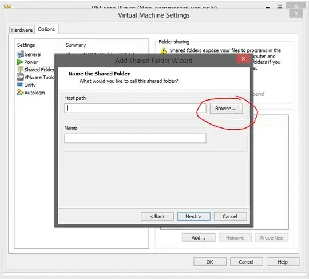Click Next > in the wizard
309x279 pixels.
[x=193, y=216]
